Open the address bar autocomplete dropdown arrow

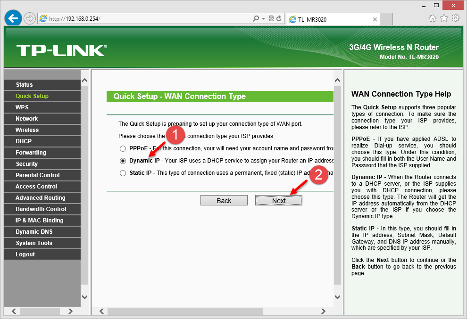click(263, 19)
